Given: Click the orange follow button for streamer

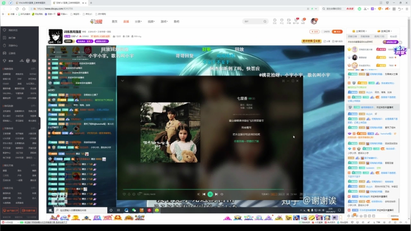Looking at the screenshot, I should pos(337,31).
